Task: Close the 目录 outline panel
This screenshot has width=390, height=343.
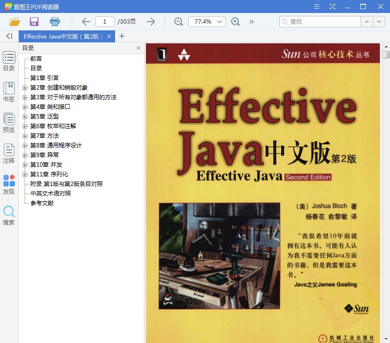Action: pyautogui.click(x=138, y=48)
